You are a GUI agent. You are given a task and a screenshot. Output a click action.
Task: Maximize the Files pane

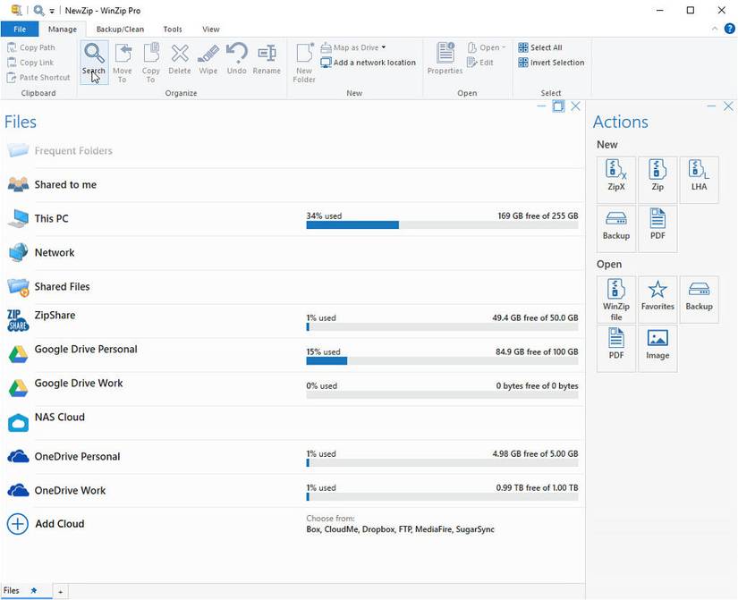click(558, 106)
